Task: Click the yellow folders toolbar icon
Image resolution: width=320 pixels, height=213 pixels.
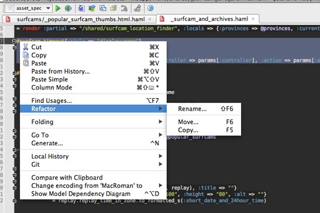Action: click(113, 8)
